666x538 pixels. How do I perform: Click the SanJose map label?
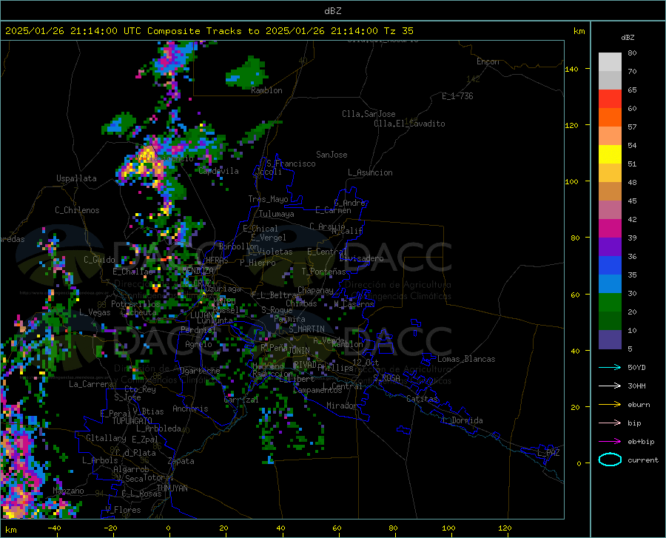(x=332, y=155)
